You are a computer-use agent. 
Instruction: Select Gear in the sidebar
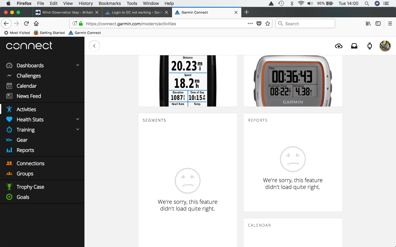click(x=22, y=140)
